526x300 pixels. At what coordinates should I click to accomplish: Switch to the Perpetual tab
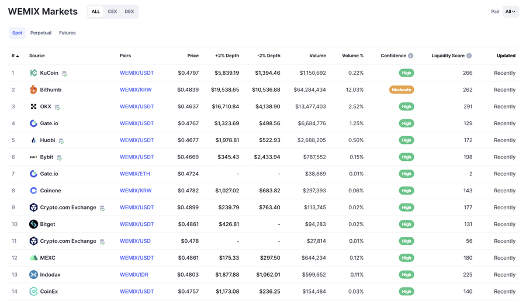click(x=41, y=33)
